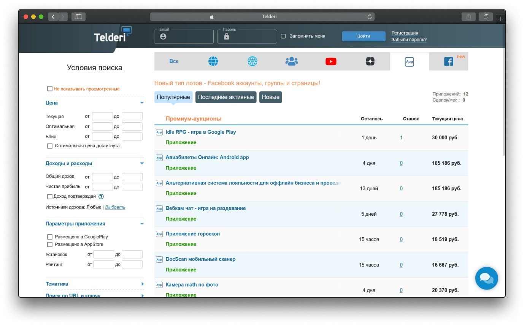The width and height of the screenshot is (524, 325).
Task: Enable Размещено в GooglePlay filter
Action: 50,237
